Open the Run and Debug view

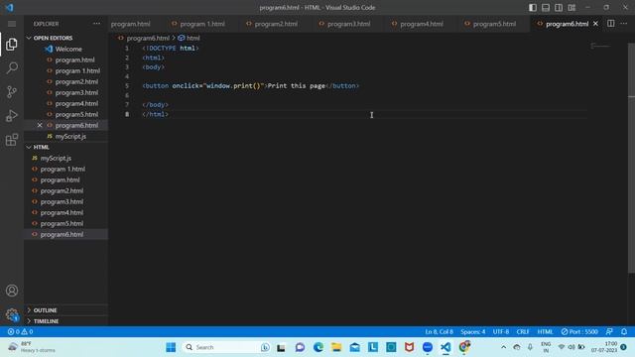(x=12, y=116)
